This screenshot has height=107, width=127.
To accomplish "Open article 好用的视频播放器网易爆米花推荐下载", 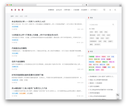I will click(27, 75).
